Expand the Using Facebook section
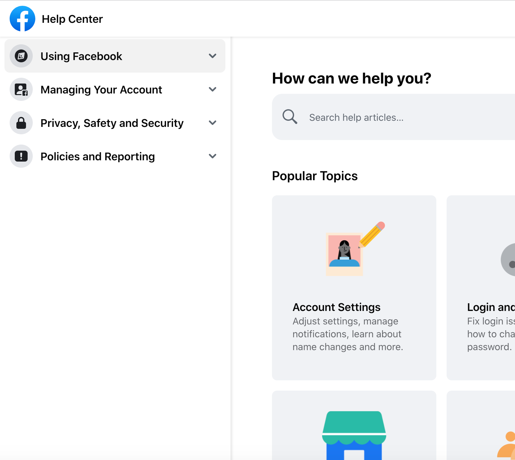This screenshot has width=515, height=460. [x=212, y=56]
